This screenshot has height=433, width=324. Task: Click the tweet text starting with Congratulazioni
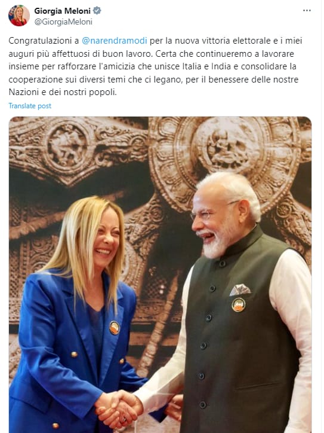tap(156, 66)
